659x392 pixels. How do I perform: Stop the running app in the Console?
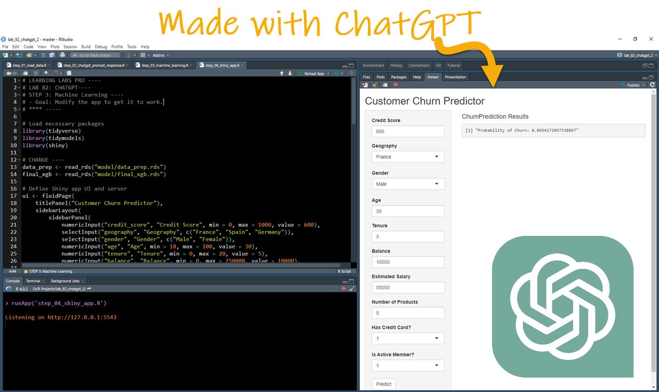[x=344, y=288]
